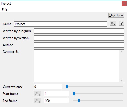Click the Current frame label
127x107 pixels.
(x=13, y=87)
